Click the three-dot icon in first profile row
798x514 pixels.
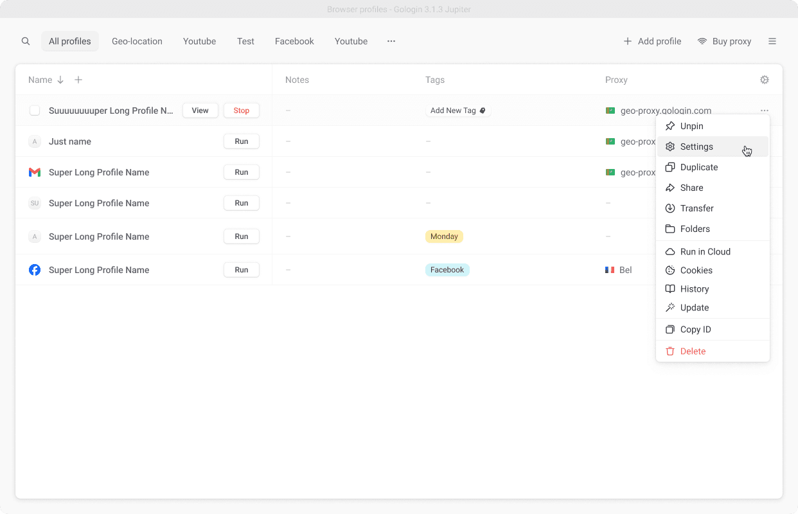coord(765,111)
